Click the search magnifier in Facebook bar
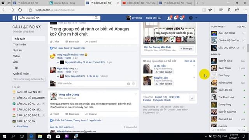Screen dimensions: 249x140 96,17
